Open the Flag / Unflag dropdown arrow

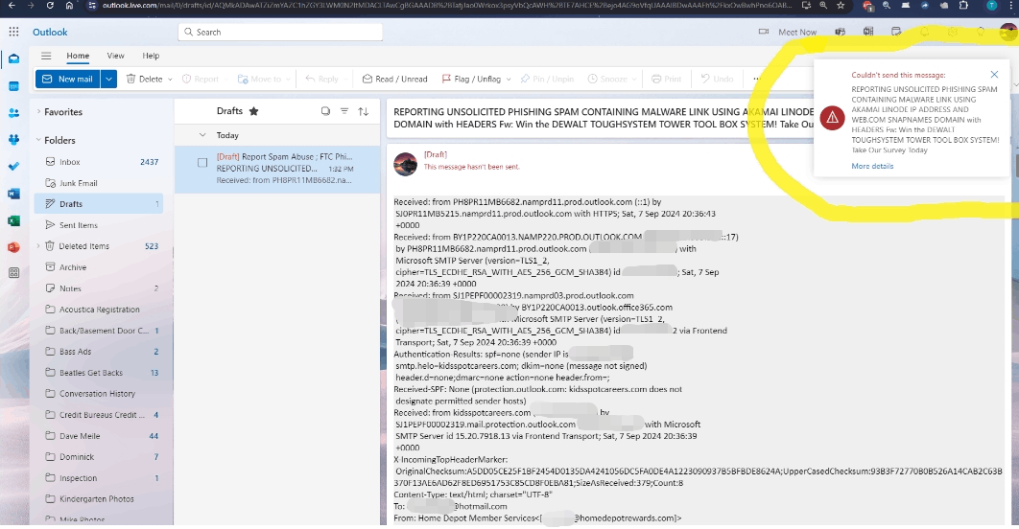tap(509, 80)
